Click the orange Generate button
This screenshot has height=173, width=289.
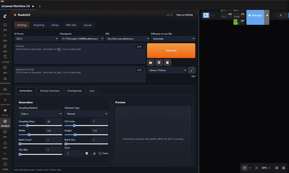171,51
